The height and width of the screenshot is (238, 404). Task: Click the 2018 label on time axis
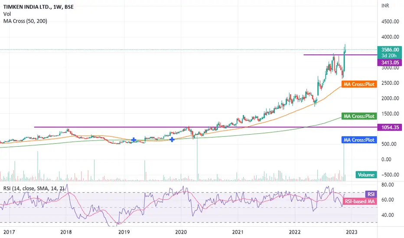tap(66, 232)
